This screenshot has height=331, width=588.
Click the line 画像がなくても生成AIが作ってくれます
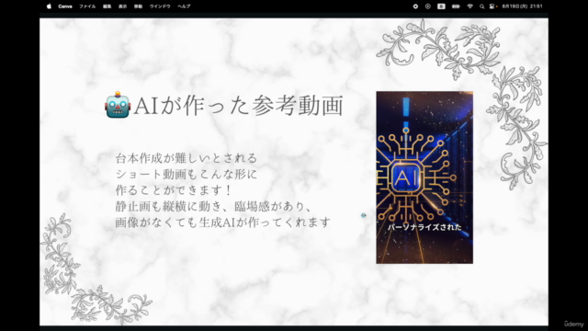click(222, 223)
